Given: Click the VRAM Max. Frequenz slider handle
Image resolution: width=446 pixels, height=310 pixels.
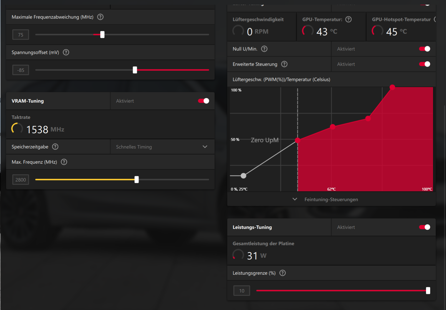Looking at the screenshot, I should coord(137,180).
